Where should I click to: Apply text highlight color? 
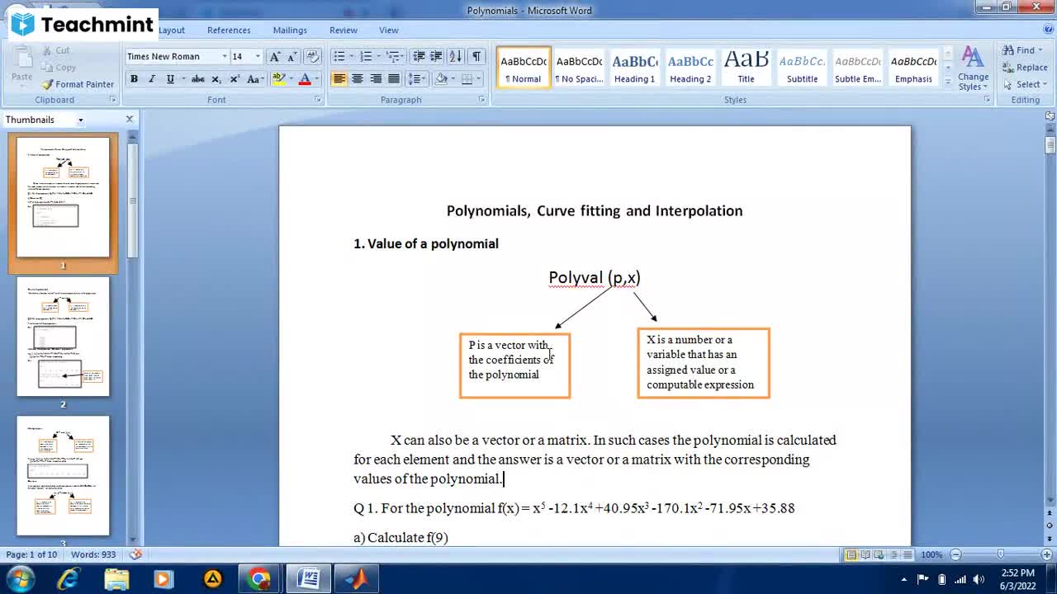point(279,79)
